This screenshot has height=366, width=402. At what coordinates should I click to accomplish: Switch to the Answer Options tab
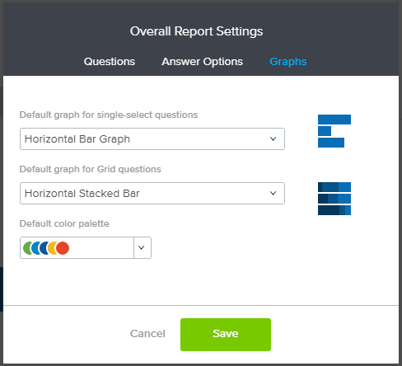coord(203,62)
